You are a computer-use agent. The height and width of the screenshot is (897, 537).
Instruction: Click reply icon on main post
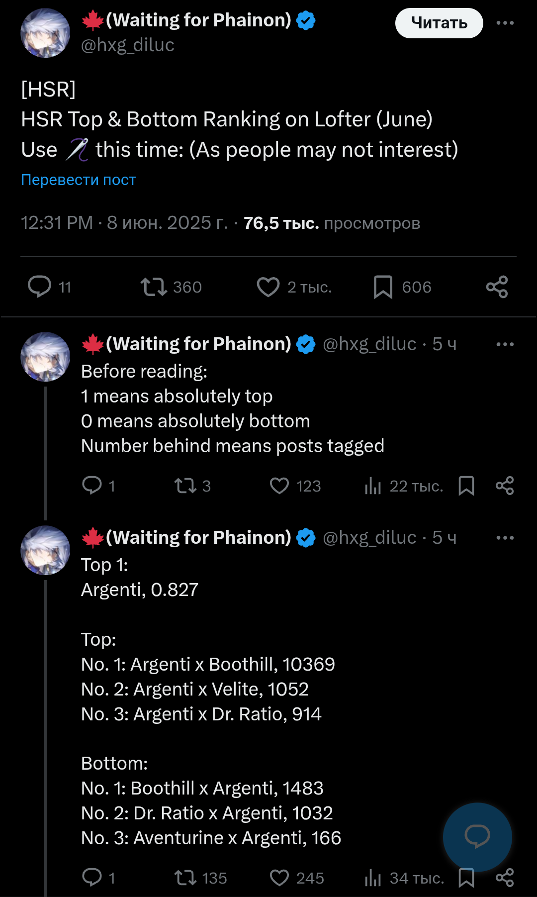(40, 287)
